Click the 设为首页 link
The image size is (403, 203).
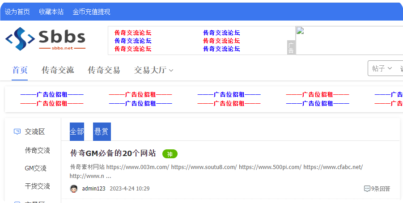coord(17,12)
